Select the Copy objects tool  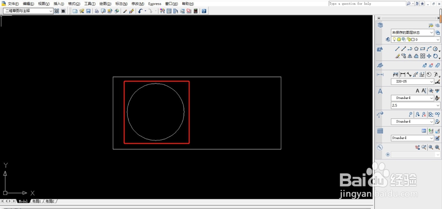pyautogui.click(x=404, y=56)
